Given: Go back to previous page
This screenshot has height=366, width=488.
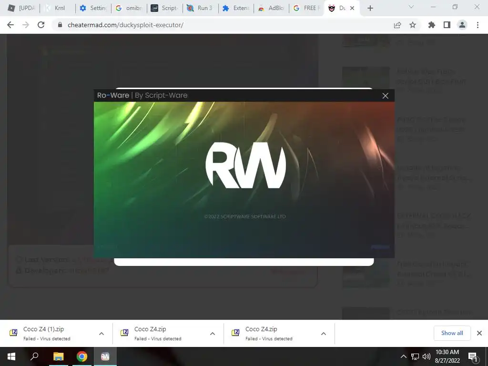Looking at the screenshot, I should tap(10, 25).
